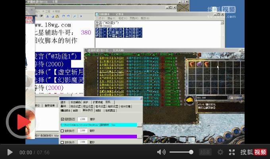Click the purple 380 number in the editor
The height and width of the screenshot is (159, 270).
pos(86,33)
